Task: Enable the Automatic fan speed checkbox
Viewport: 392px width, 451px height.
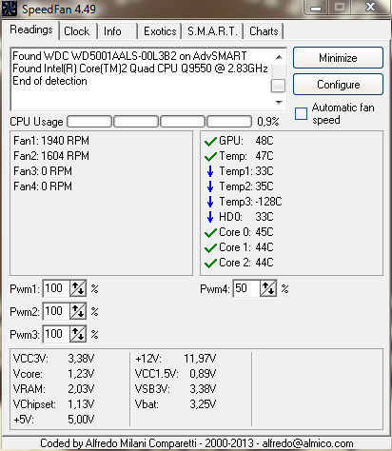Action: [x=301, y=113]
